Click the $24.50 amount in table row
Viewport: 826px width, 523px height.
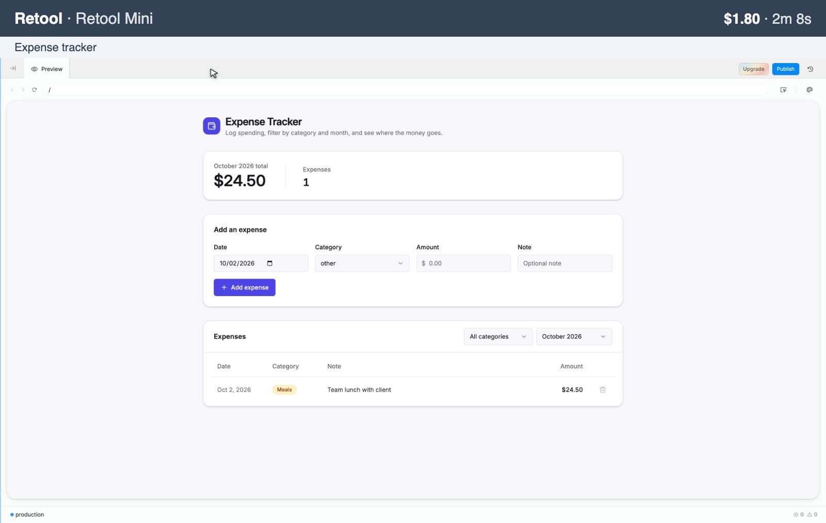(572, 390)
